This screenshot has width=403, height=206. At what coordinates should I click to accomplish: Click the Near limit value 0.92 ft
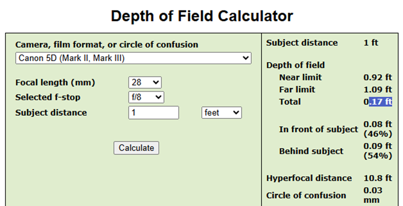coord(377,77)
